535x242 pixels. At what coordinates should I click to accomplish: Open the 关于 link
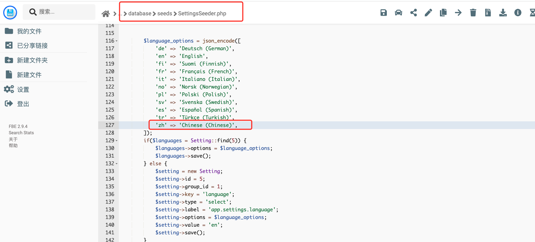[x=13, y=139]
